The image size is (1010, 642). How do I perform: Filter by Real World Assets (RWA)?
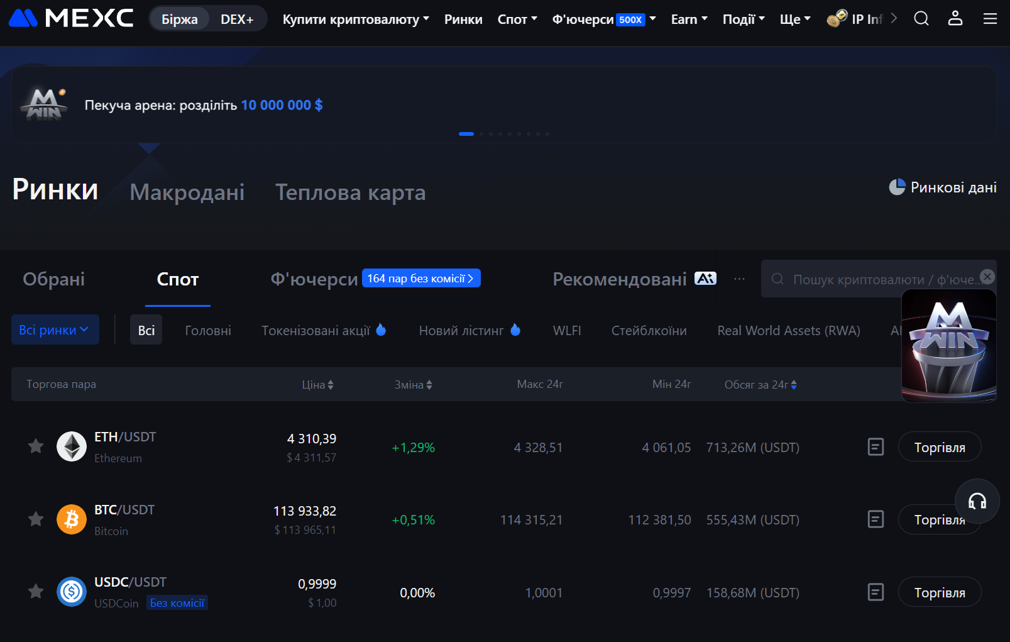coord(789,330)
